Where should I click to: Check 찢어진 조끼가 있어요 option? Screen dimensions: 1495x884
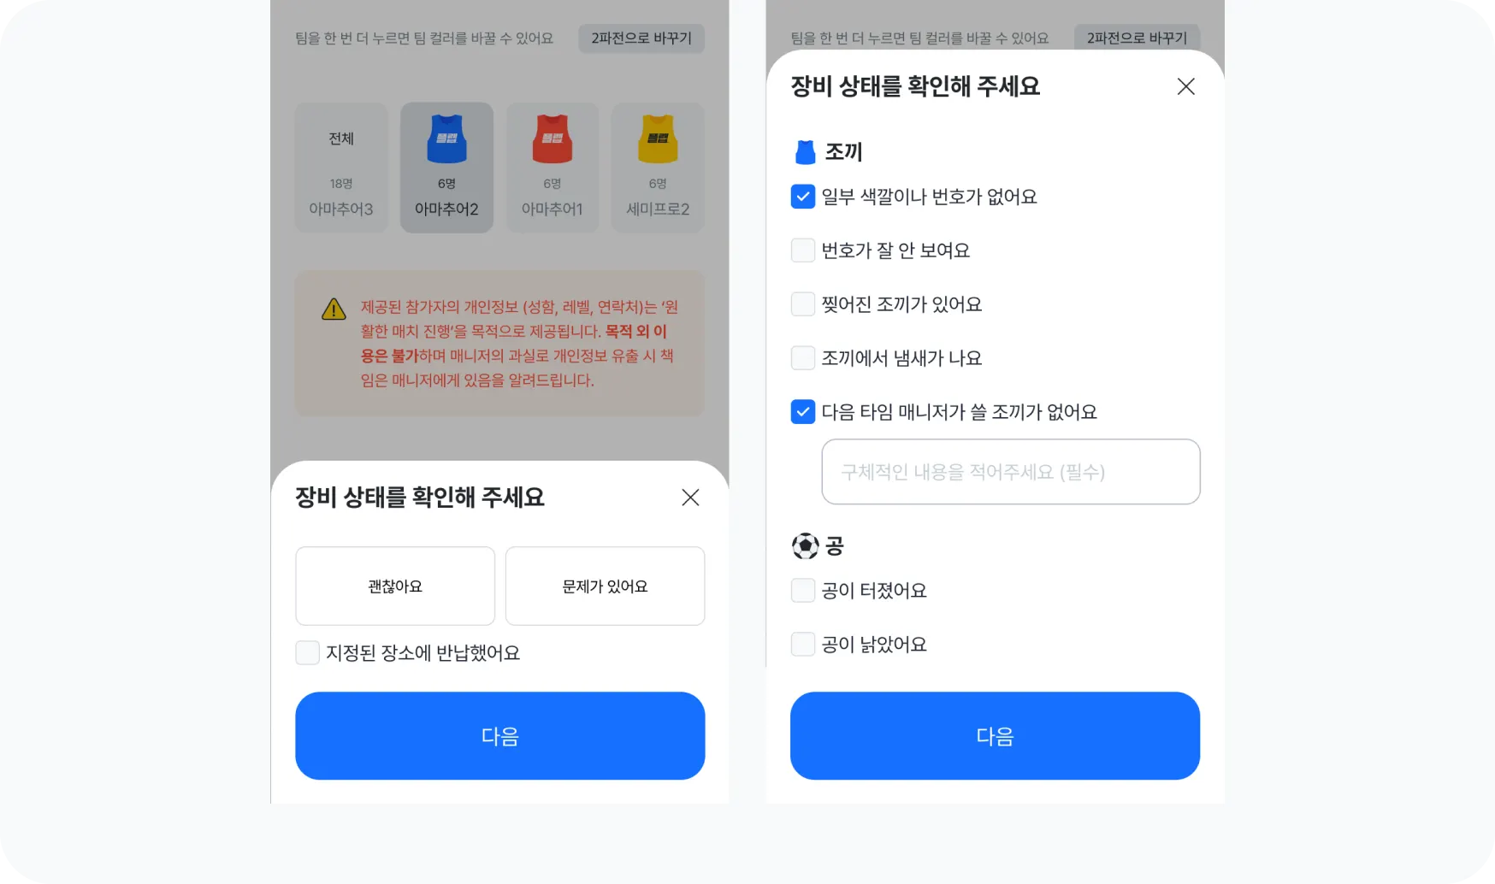pos(802,304)
